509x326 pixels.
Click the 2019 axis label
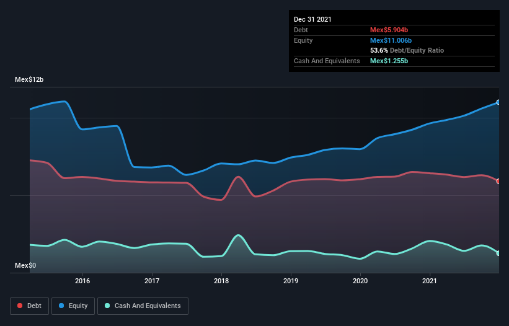(x=291, y=281)
